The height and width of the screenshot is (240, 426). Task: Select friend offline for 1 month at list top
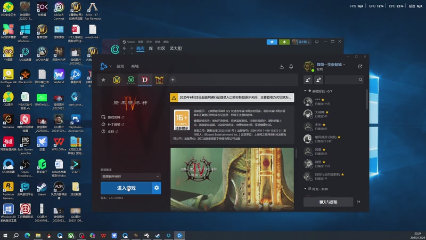(334, 101)
